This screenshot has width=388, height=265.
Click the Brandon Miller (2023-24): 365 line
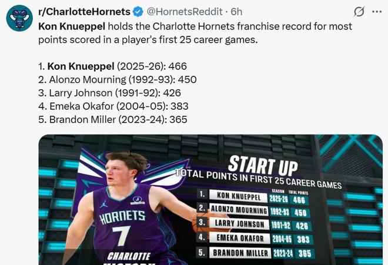click(x=112, y=120)
